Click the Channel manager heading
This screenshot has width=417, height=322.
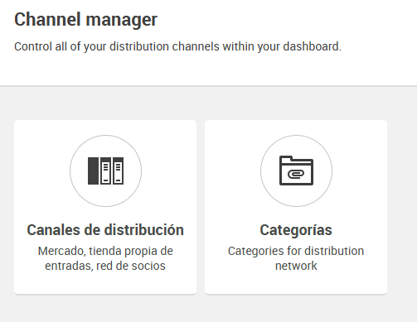85,20
